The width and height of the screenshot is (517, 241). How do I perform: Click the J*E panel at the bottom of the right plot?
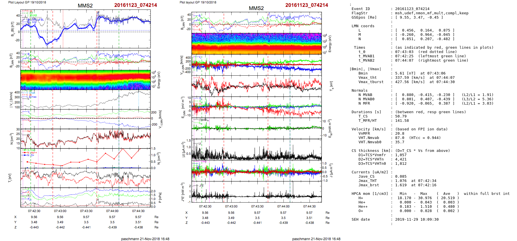[256, 193]
